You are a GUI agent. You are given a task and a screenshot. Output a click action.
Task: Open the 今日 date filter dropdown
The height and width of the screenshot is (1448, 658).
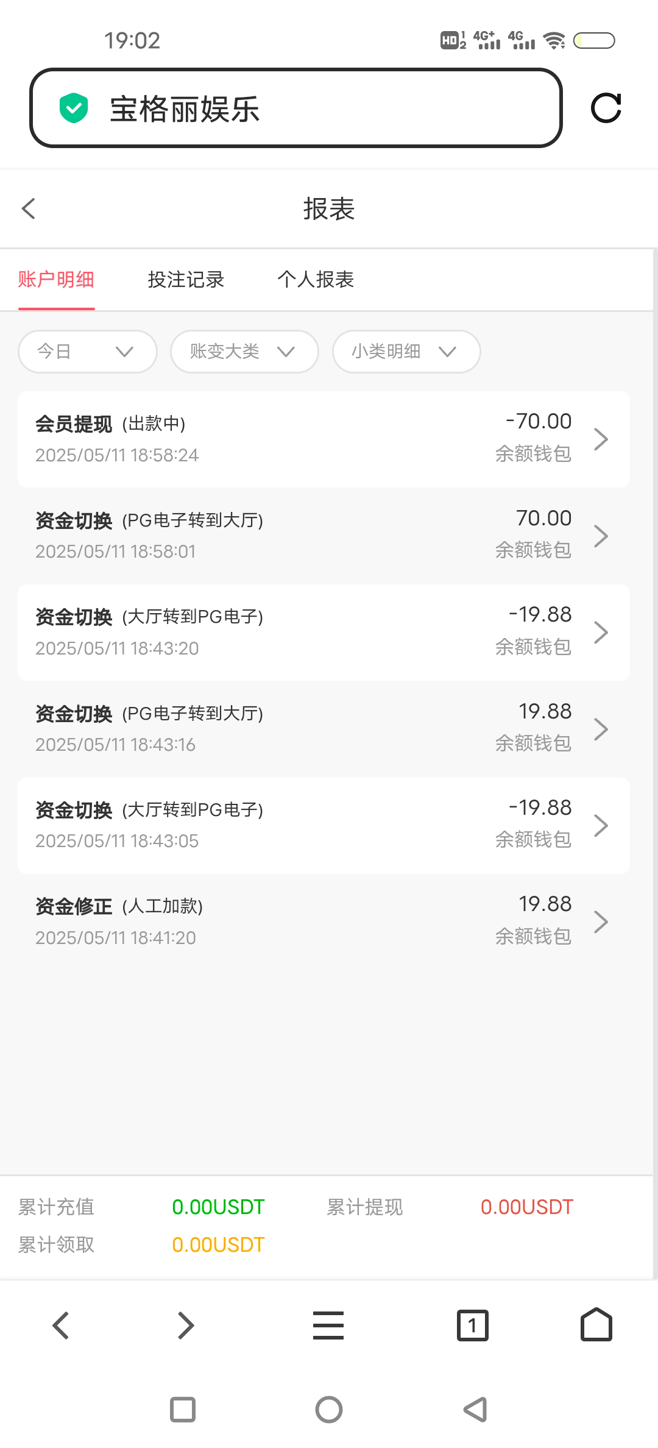pos(87,352)
